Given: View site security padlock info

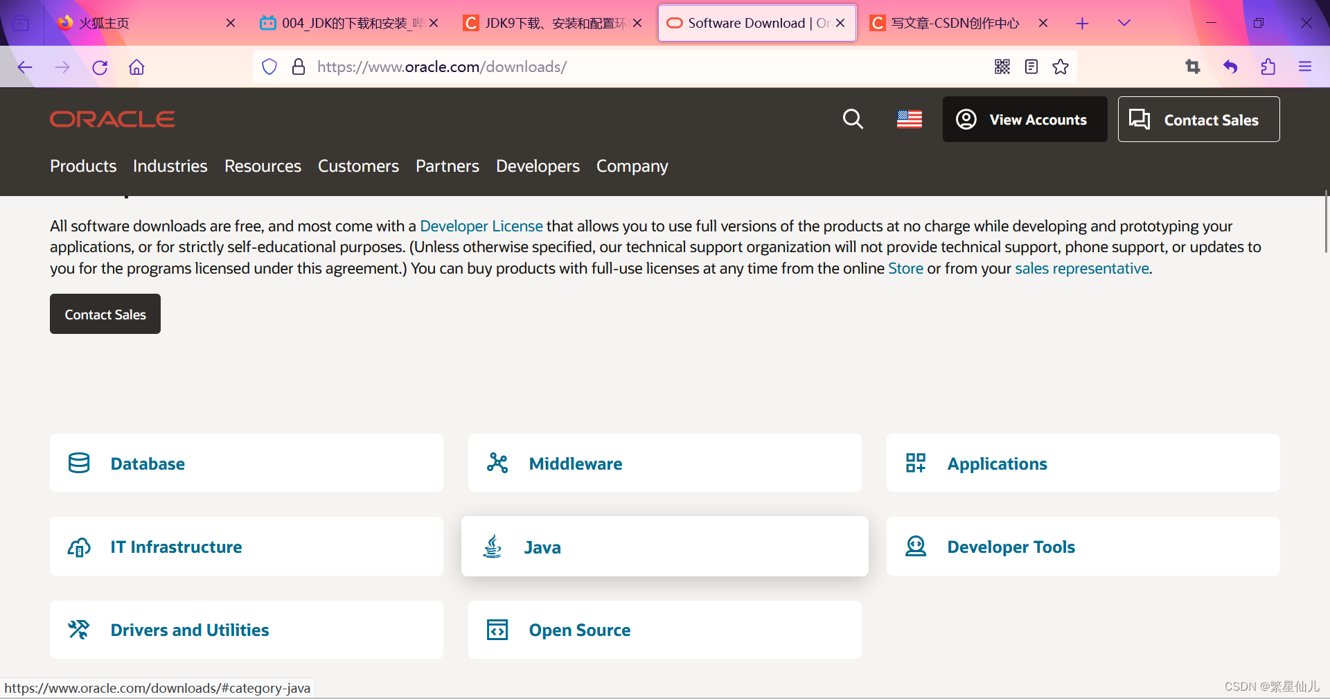Looking at the screenshot, I should click(299, 67).
